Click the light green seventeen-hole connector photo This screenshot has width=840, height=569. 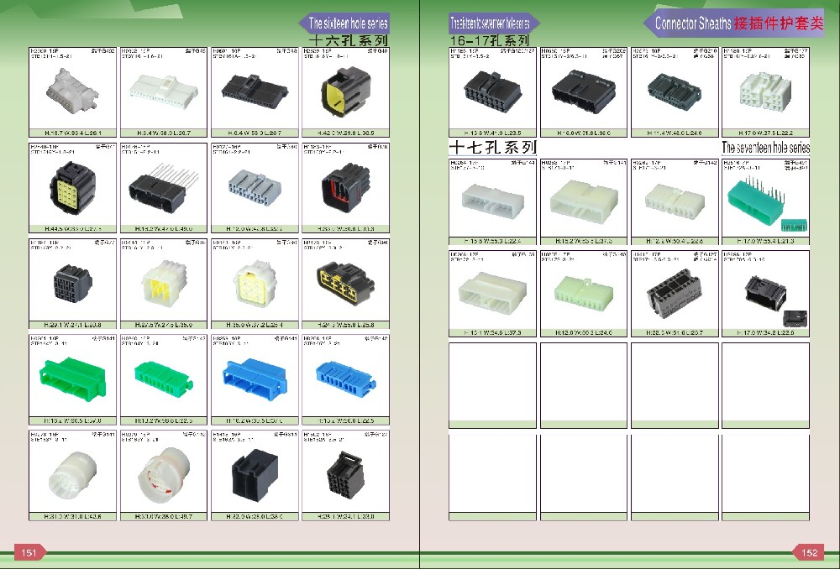point(584,294)
